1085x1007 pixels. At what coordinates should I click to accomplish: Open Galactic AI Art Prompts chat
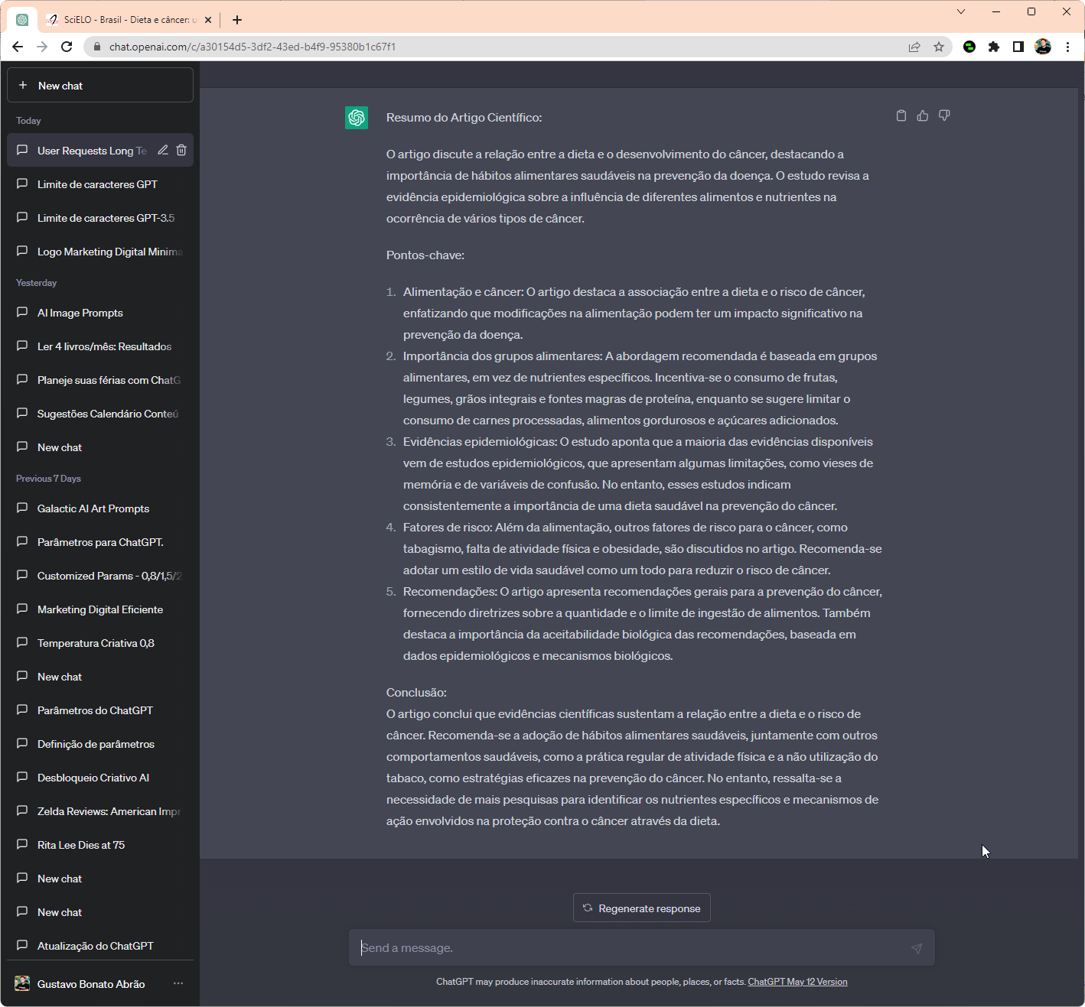100,508
